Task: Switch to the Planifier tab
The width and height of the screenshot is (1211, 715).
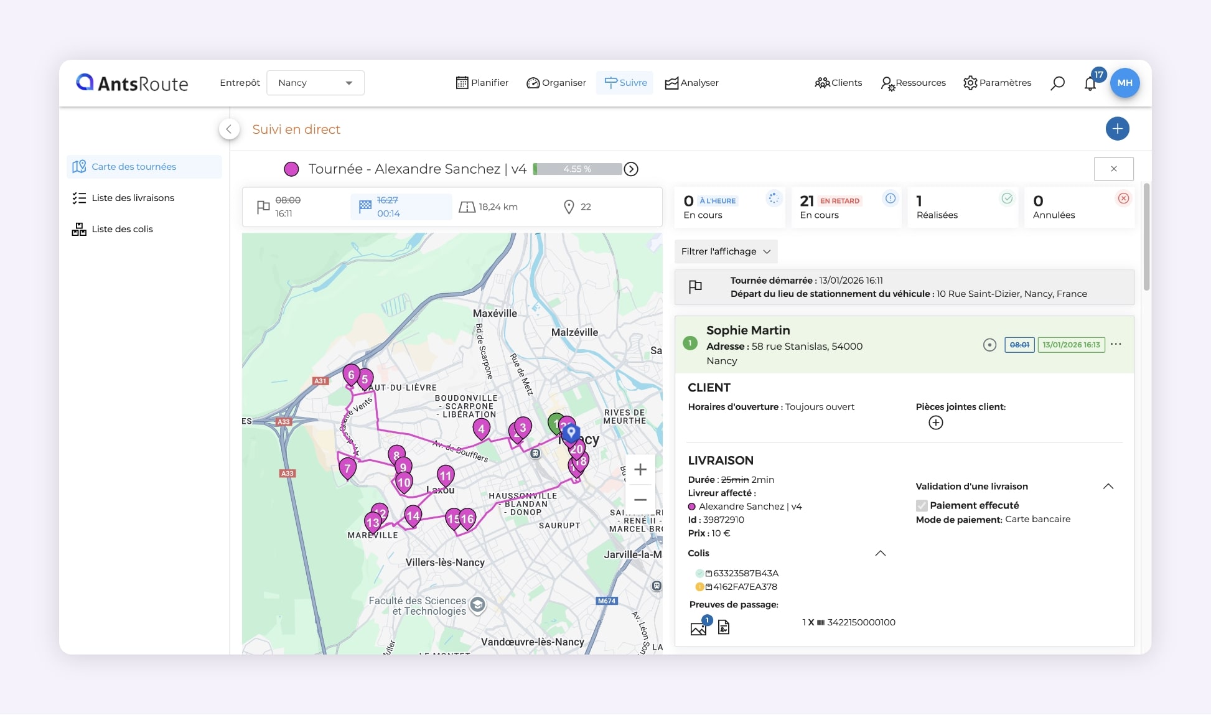Action: coord(482,83)
